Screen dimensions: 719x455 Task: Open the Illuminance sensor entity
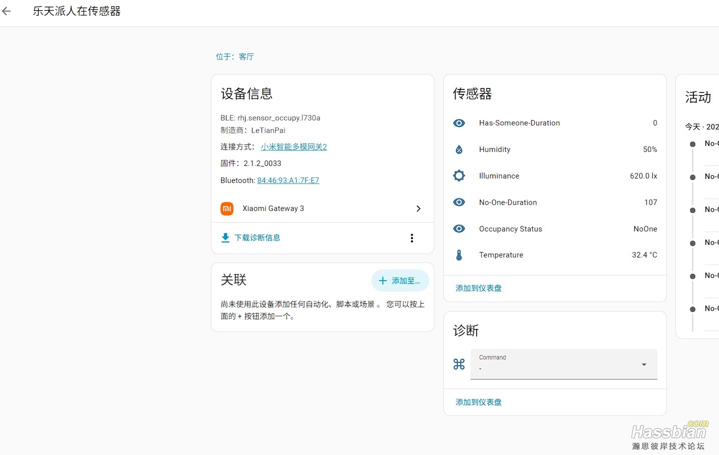point(555,176)
